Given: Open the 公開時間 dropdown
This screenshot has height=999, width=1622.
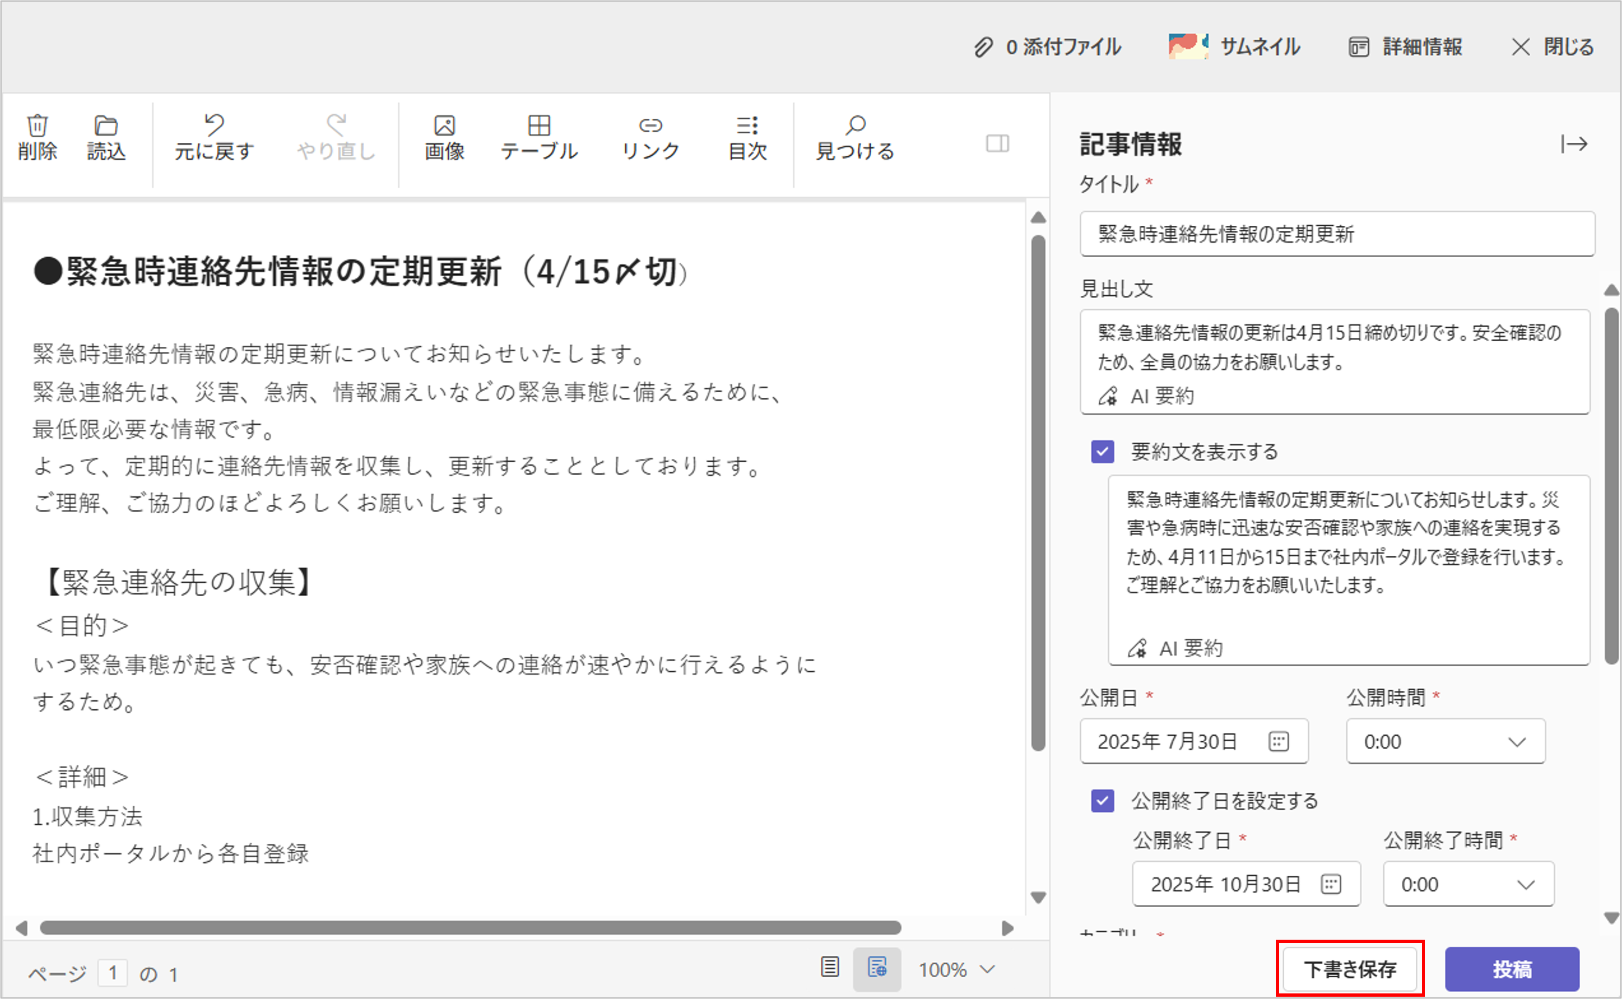Looking at the screenshot, I should point(1445,741).
